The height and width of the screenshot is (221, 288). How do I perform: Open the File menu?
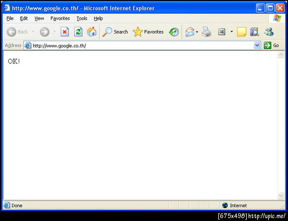tap(10, 19)
